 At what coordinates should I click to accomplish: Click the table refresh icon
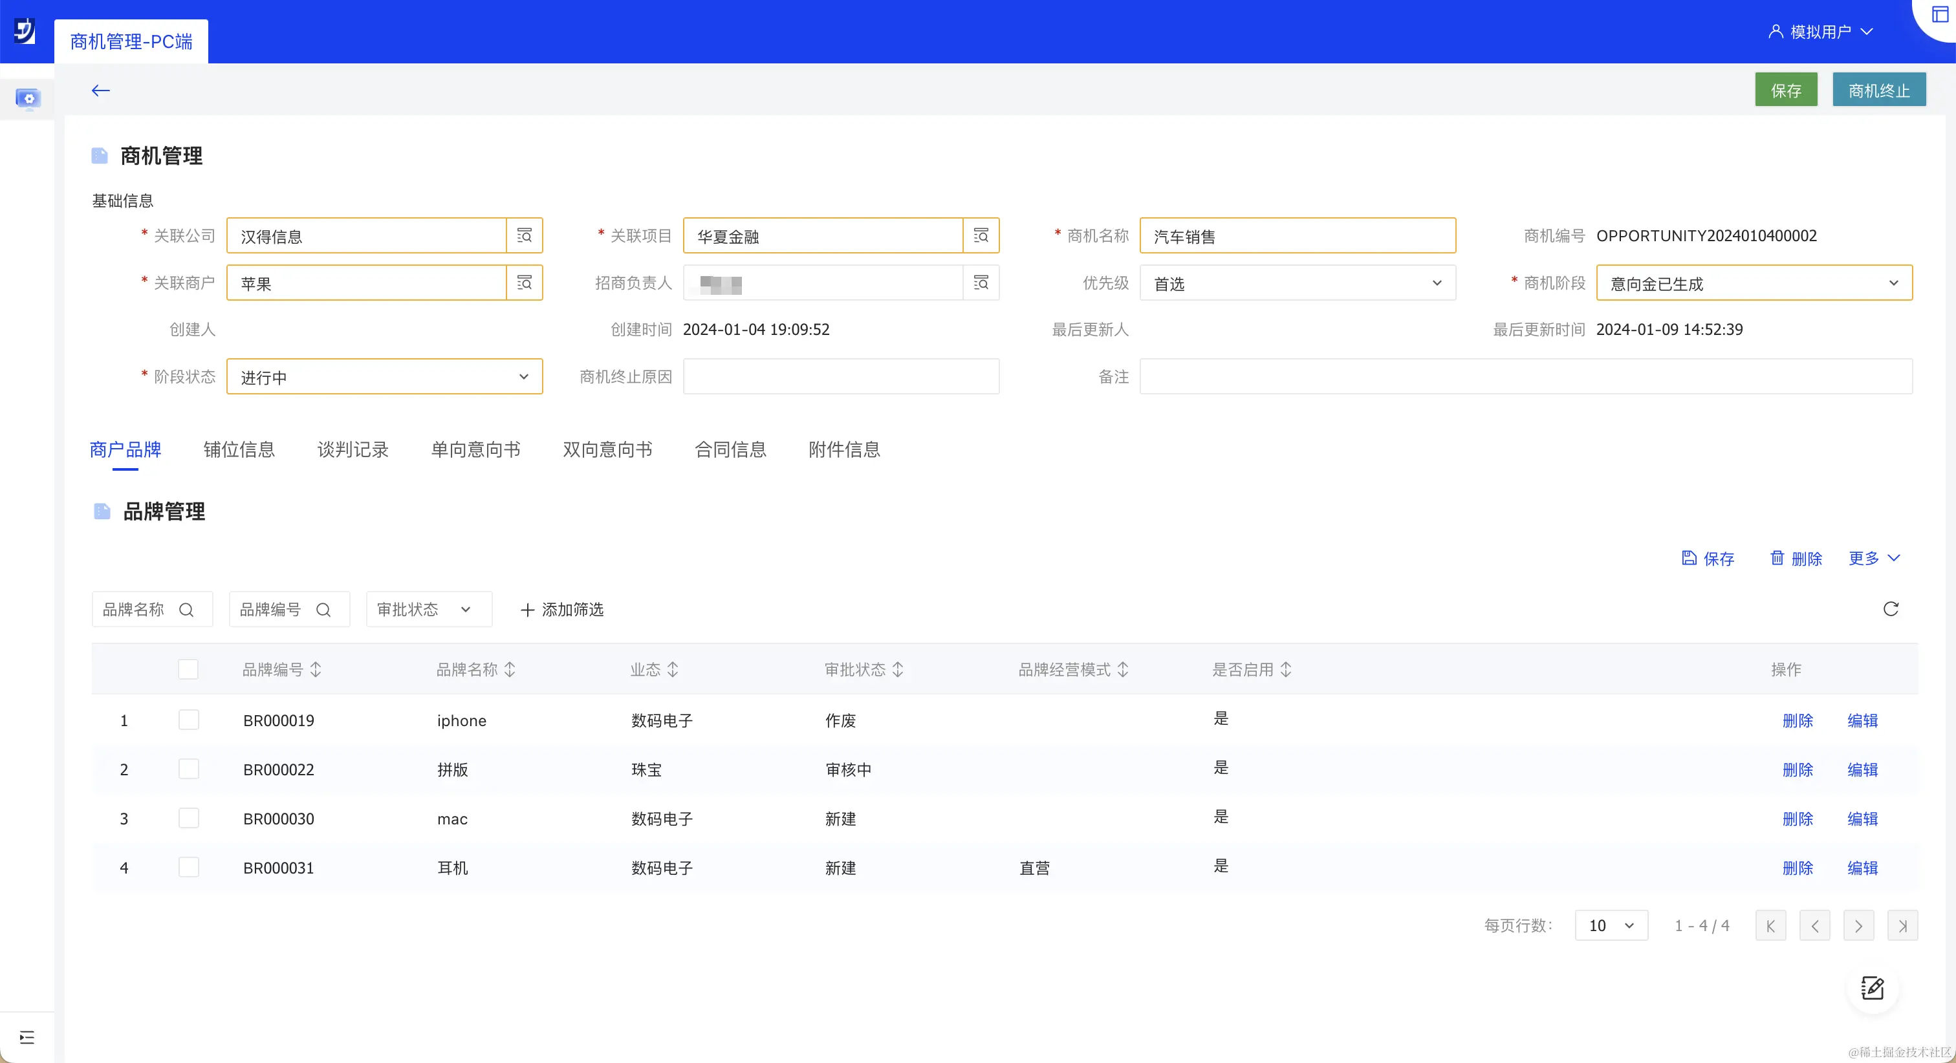pos(1890,609)
